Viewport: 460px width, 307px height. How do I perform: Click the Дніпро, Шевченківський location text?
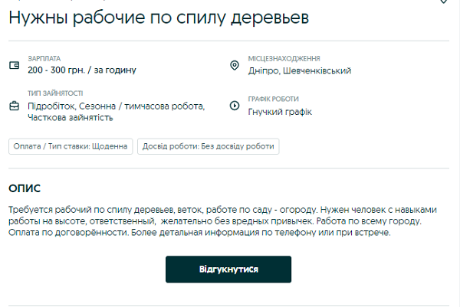[x=299, y=70]
